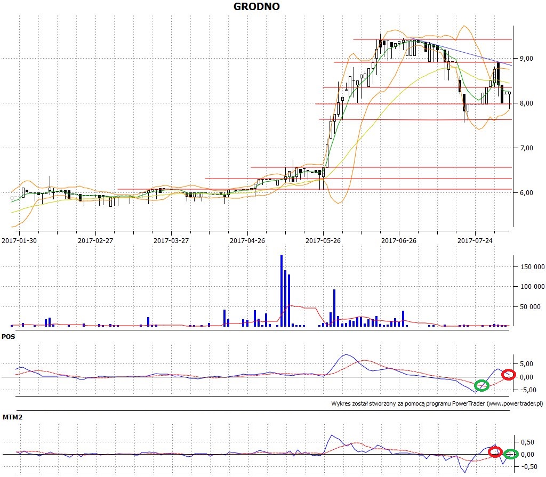Click the 150 000 volume axis value
The width and height of the screenshot is (546, 477).
[x=532, y=266]
